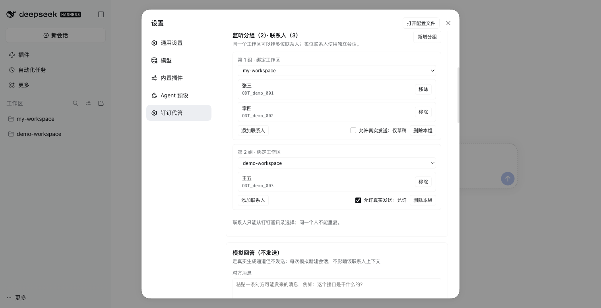This screenshot has width=601, height=308.
Task: Click the settings dialog scrollbar
Action: (x=458, y=95)
